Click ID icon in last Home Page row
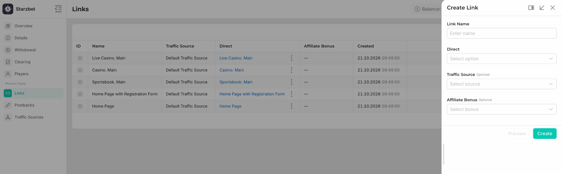Image resolution: width=562 pixels, height=174 pixels. pos(80,106)
